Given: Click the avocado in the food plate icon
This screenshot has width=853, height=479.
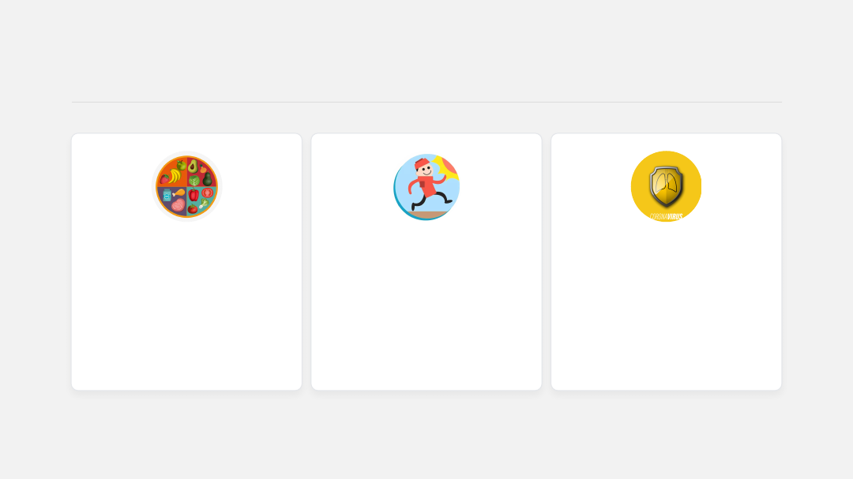Looking at the screenshot, I should (193, 166).
